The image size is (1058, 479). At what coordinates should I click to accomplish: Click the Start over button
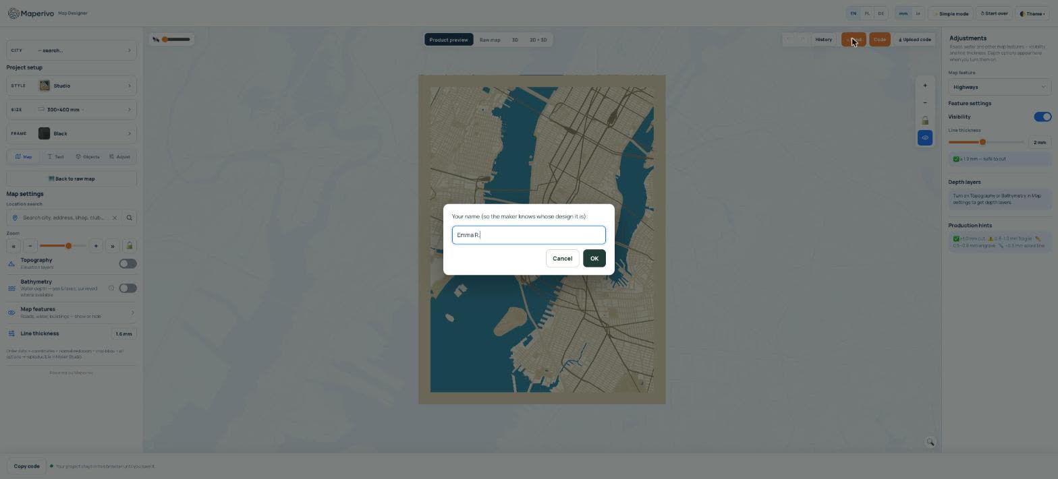tap(995, 13)
